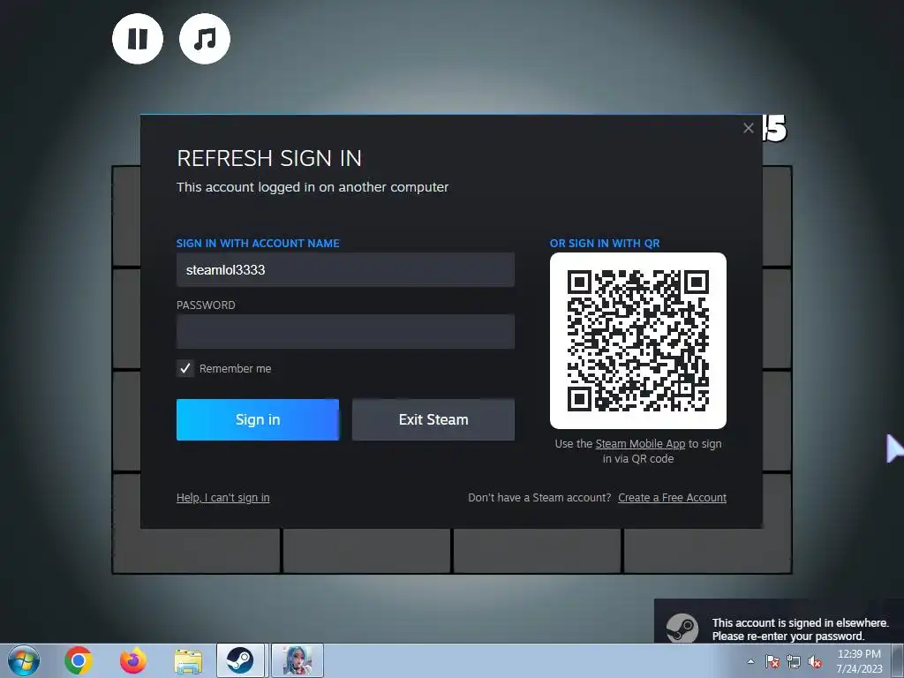904x678 pixels.
Task: Close the Steam sign in dialog
Action: tap(749, 128)
